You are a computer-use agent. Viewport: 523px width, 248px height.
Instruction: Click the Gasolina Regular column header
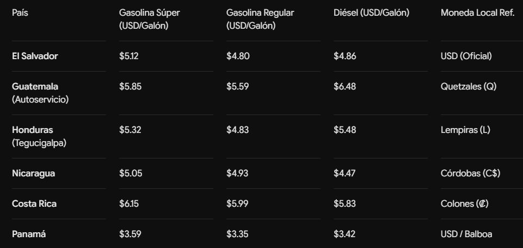[x=260, y=20]
